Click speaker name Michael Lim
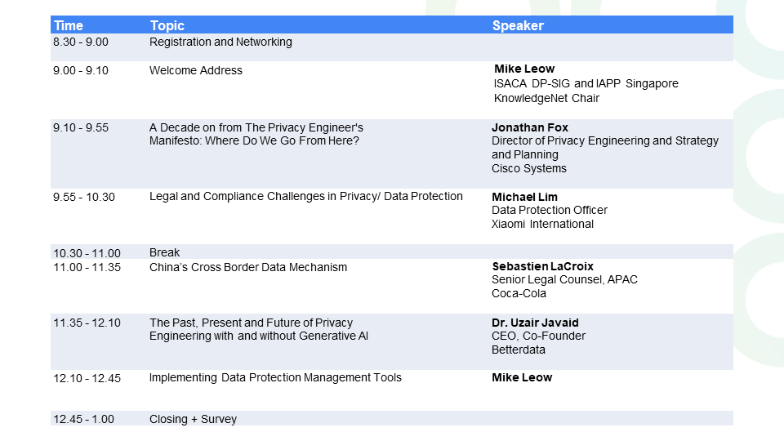784x441 pixels. coord(524,197)
